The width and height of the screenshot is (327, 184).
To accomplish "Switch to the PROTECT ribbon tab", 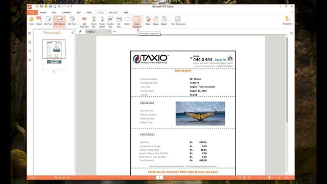I will point(113,12).
